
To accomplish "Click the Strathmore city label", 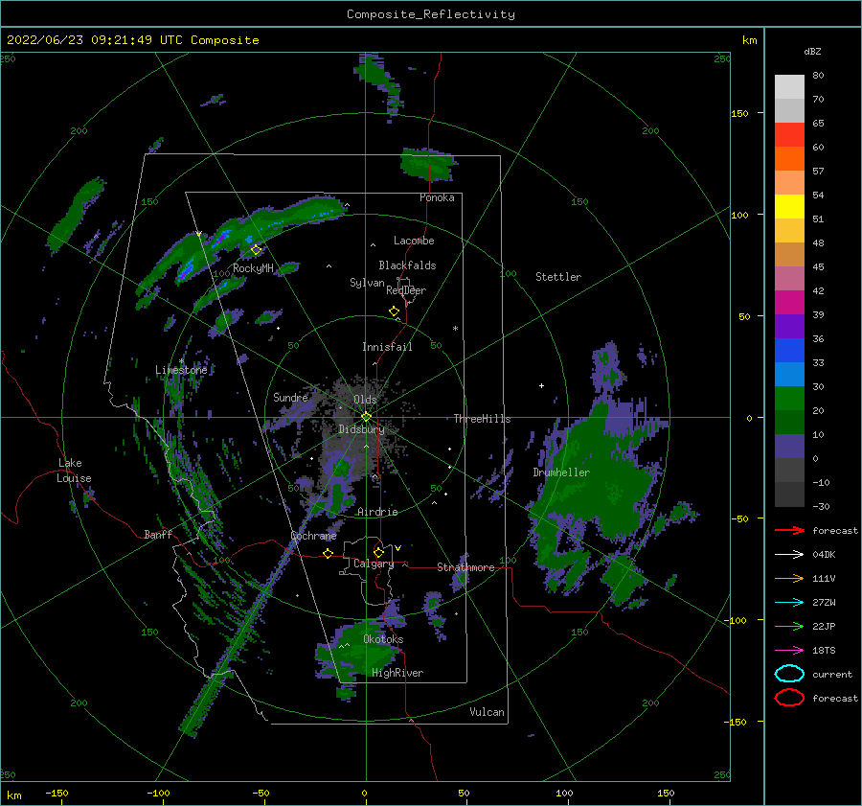I will [465, 567].
